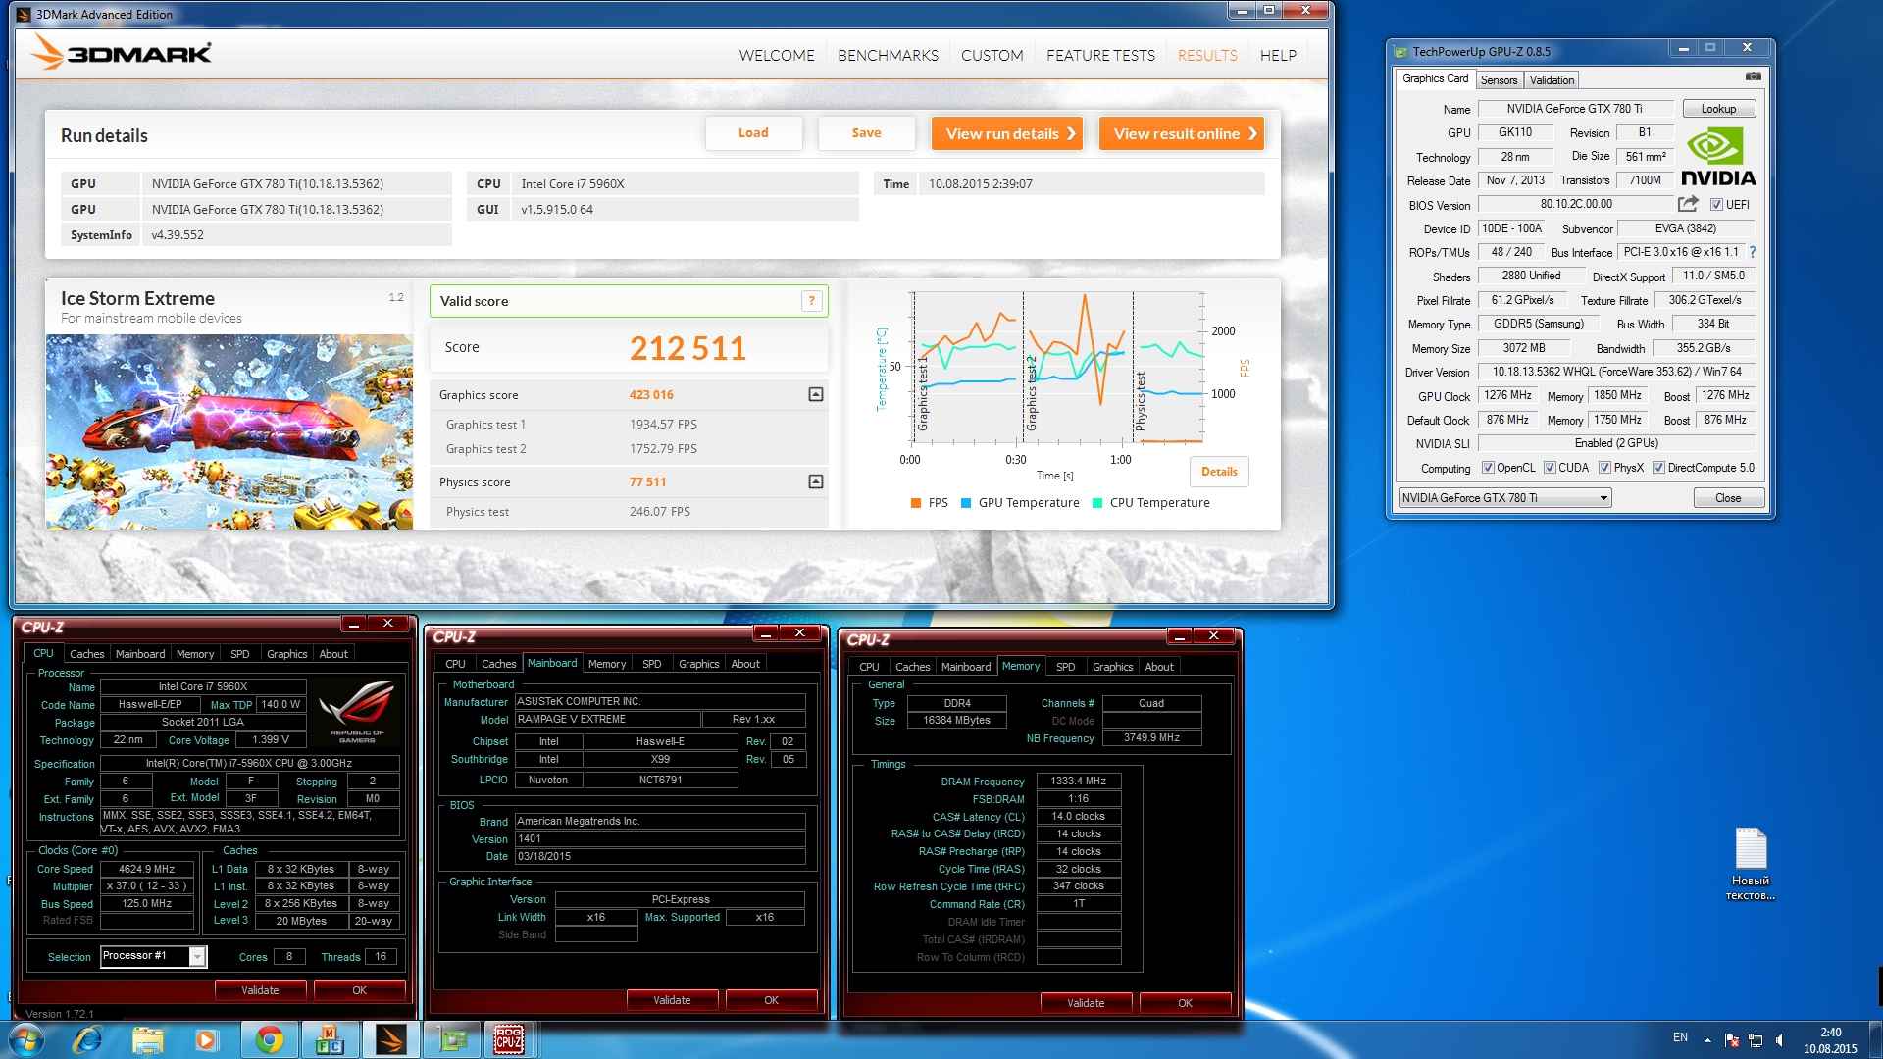
Task: Click Validate in CPU-Z Mainboard window
Action: 672,1000
